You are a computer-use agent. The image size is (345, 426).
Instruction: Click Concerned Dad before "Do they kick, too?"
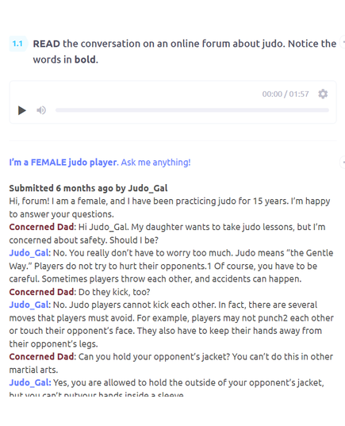[41, 292]
